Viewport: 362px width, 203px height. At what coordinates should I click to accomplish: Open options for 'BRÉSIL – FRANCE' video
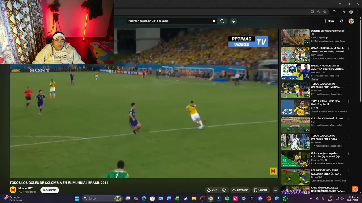pos(348,66)
